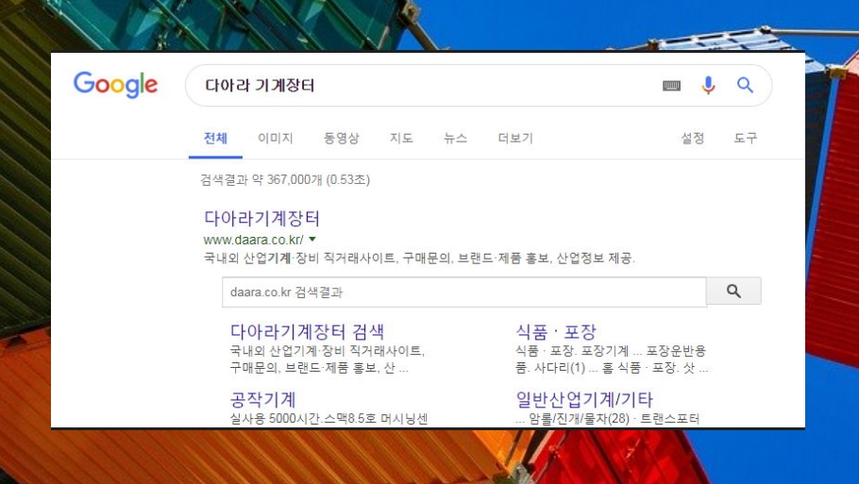Screen dimensions: 859x484
Task: Click the description starting 국내외 산업기계·장비 직거래사이트, 구매문의, 브랜드
Action: click(x=419, y=258)
